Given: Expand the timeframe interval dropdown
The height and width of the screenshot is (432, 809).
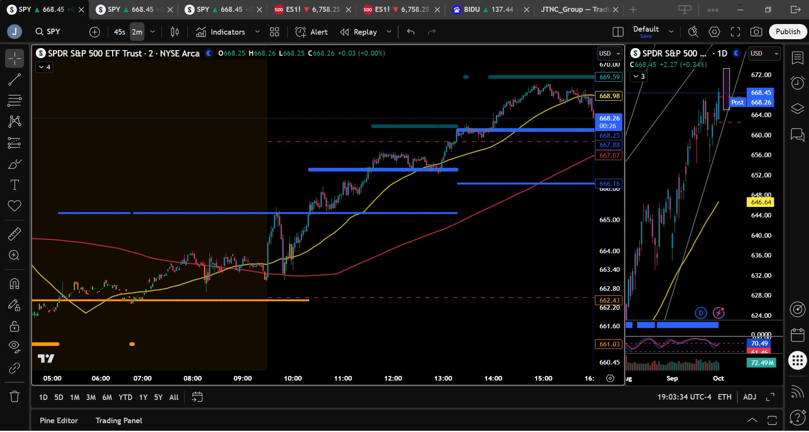Looking at the screenshot, I should tap(153, 32).
